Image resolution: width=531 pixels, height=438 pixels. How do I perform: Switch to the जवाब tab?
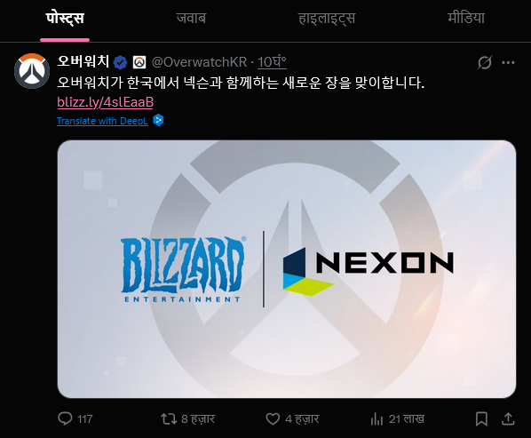pyautogui.click(x=191, y=19)
